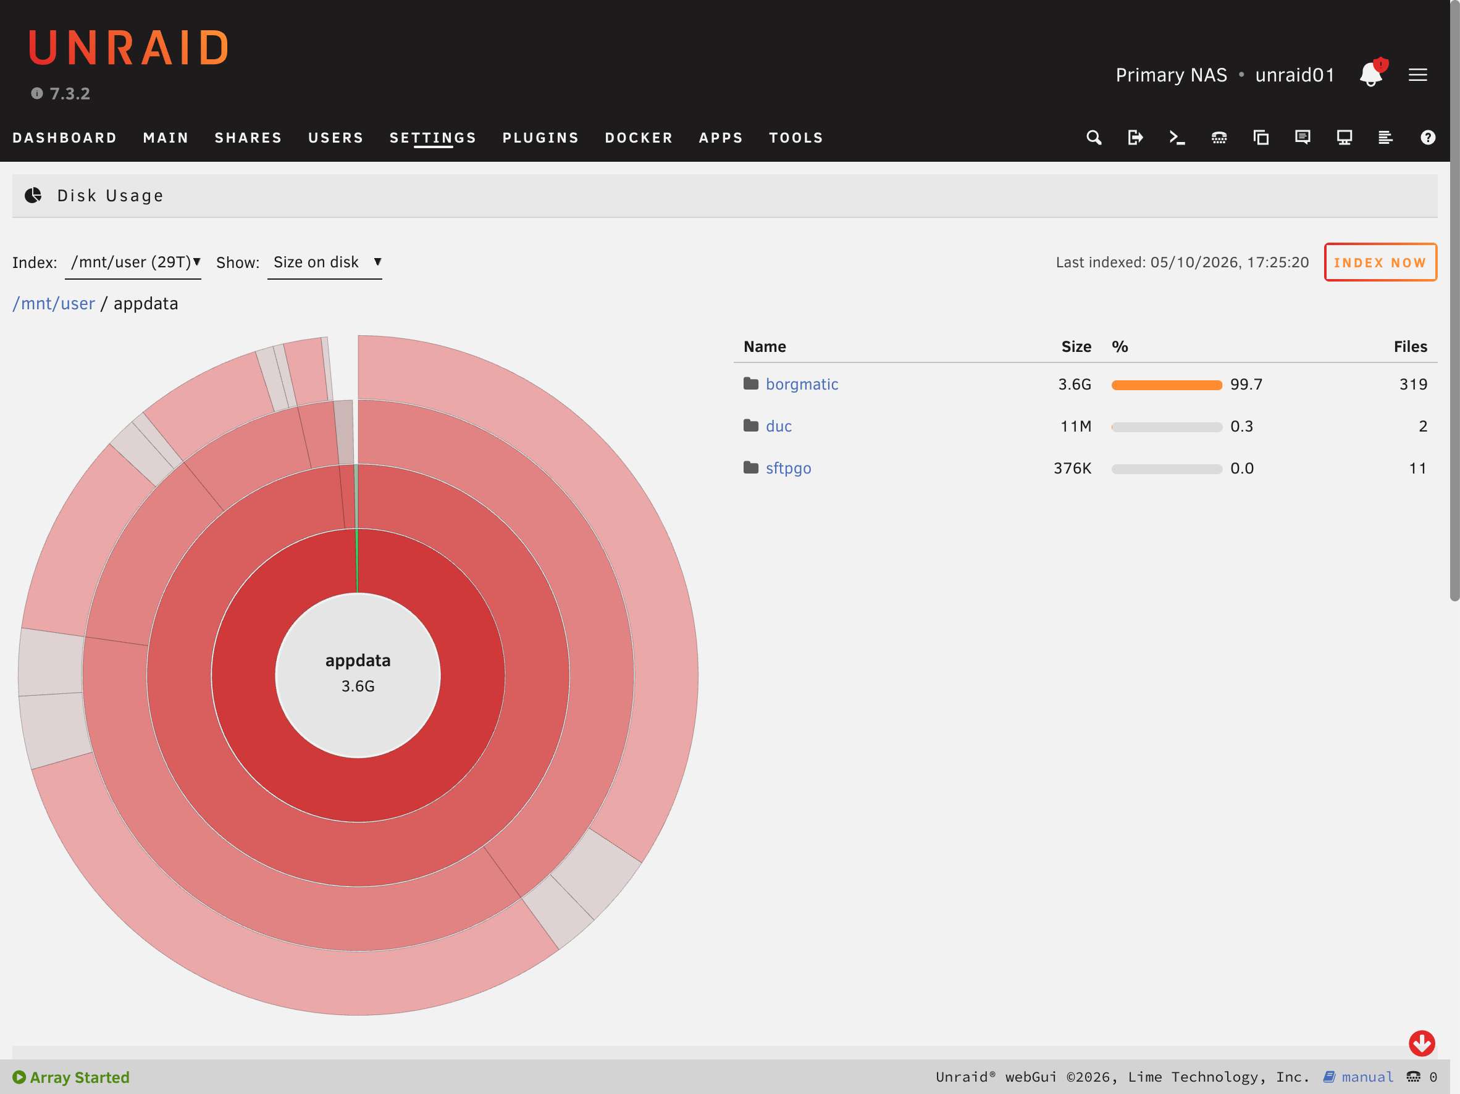The height and width of the screenshot is (1094, 1460).
Task: Open the Shares tab
Action: pos(248,138)
